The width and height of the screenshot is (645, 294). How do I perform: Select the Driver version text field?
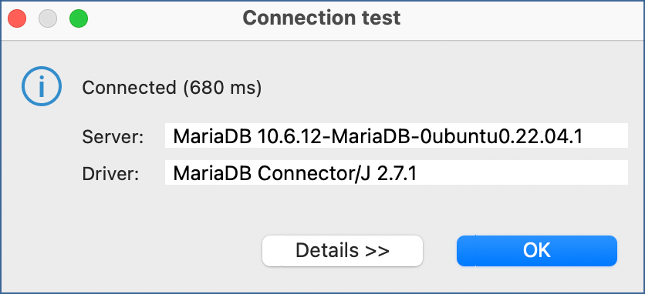(397, 172)
